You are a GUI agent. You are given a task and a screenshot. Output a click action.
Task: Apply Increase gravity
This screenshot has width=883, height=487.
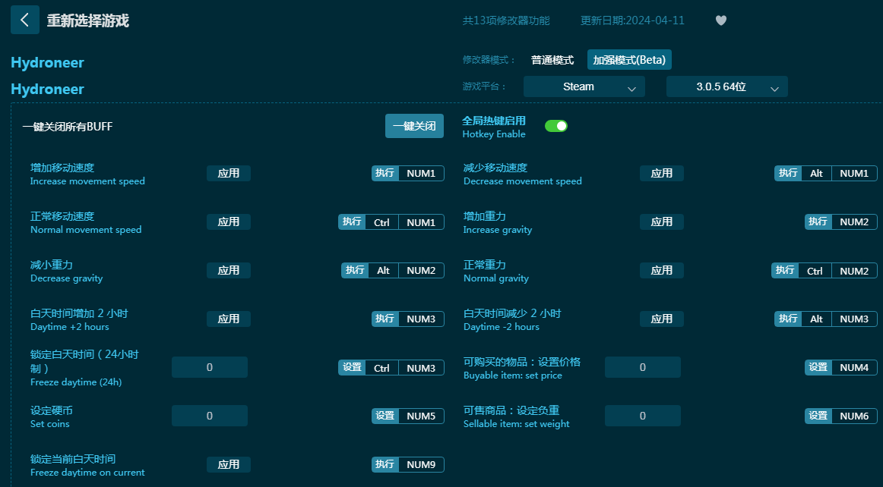662,222
